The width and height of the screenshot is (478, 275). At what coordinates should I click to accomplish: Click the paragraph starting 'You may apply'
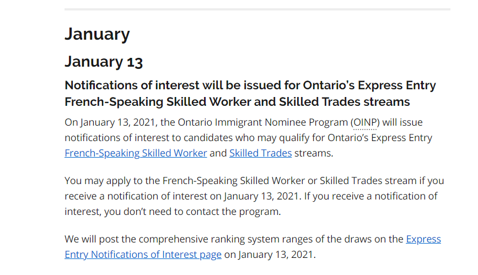coord(254,196)
